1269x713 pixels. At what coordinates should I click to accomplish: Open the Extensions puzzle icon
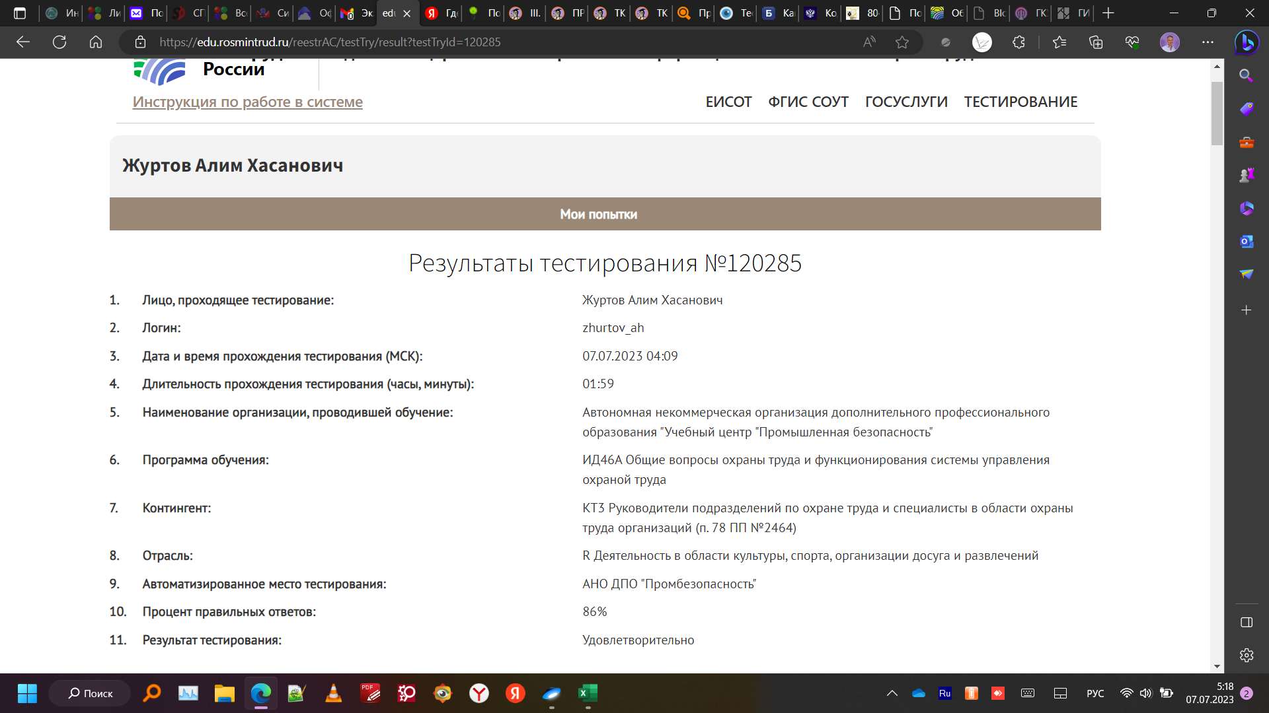click(1019, 42)
